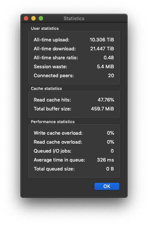This screenshot has width=148, height=225.
Task: Click the Statistics window title
Action: [x=74, y=19]
